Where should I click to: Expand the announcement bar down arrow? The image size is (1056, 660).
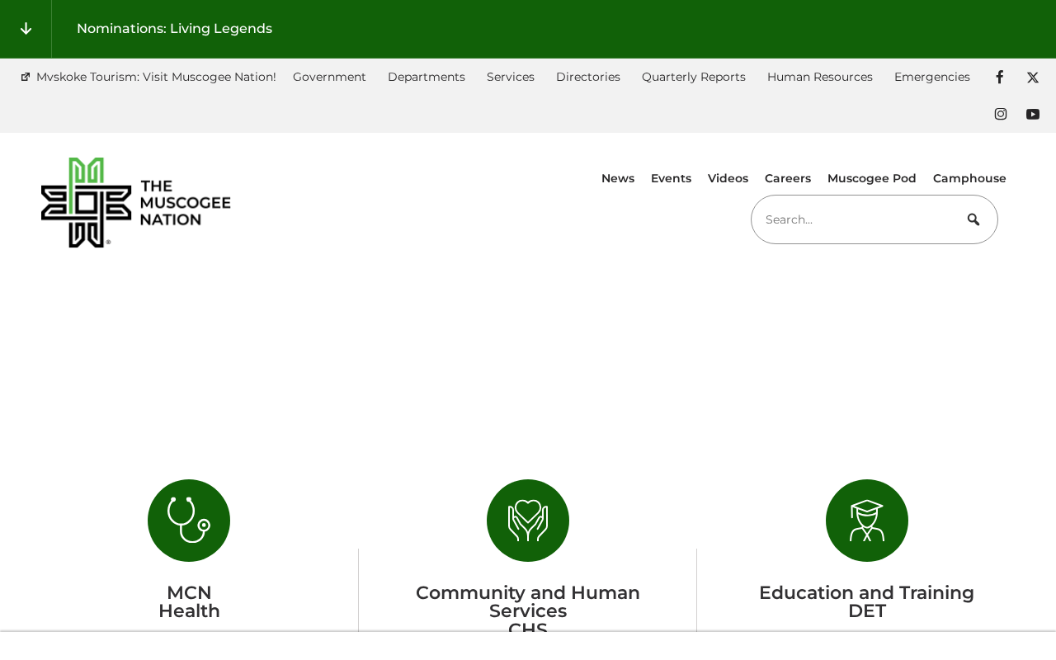(x=26, y=29)
